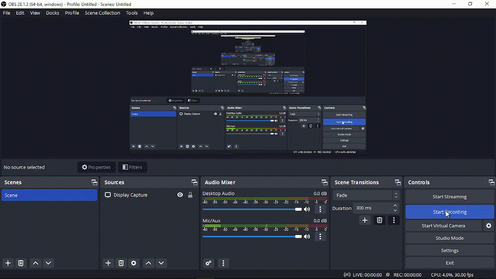The height and width of the screenshot is (279, 496).
Task: Open the Fade transition dropdown
Action: (366, 195)
